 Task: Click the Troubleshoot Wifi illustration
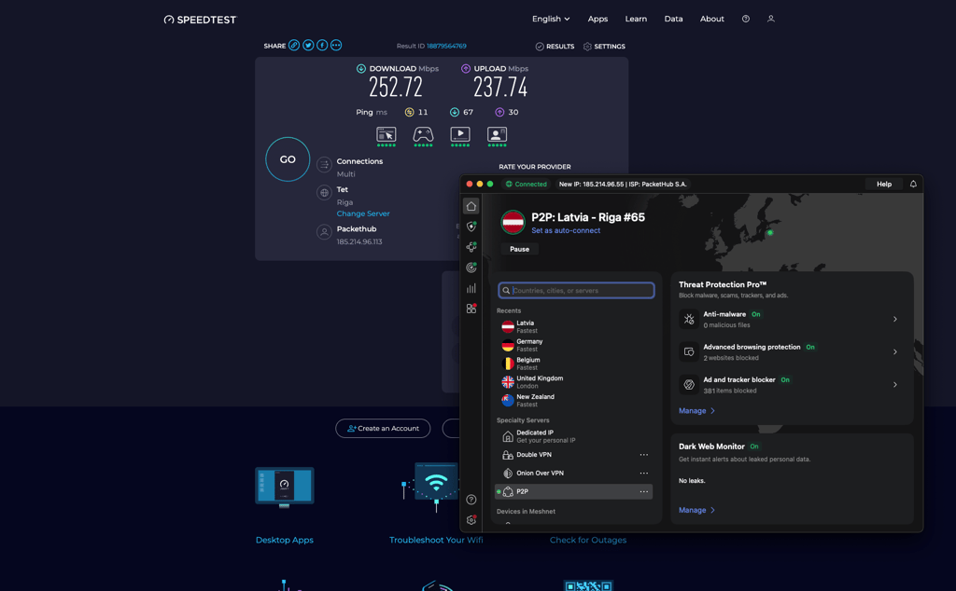tap(429, 487)
